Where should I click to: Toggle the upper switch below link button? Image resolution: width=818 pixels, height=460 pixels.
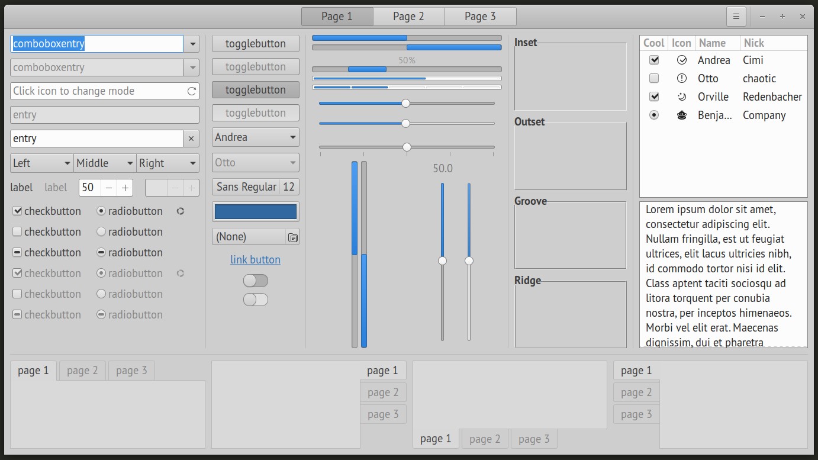(256, 281)
